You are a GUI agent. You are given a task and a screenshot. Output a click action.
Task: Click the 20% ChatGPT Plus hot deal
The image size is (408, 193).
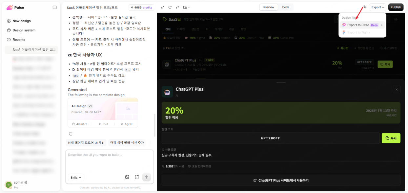[249, 38]
